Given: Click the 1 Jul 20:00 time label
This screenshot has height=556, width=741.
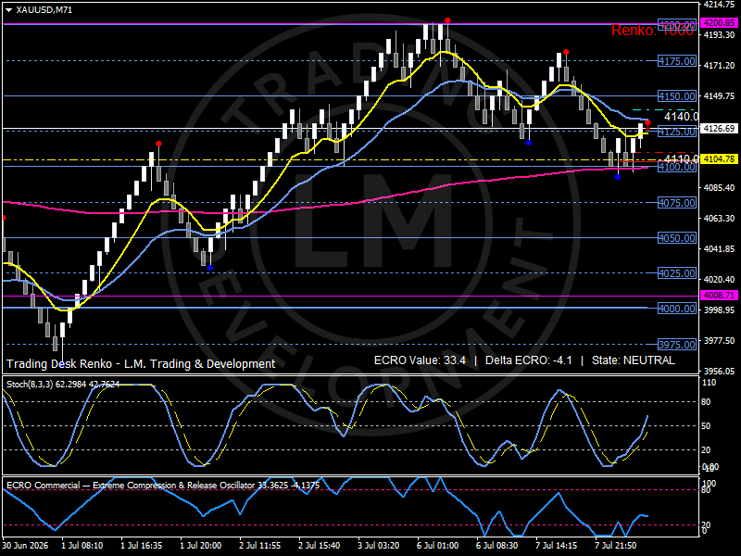Looking at the screenshot, I should [x=201, y=545].
